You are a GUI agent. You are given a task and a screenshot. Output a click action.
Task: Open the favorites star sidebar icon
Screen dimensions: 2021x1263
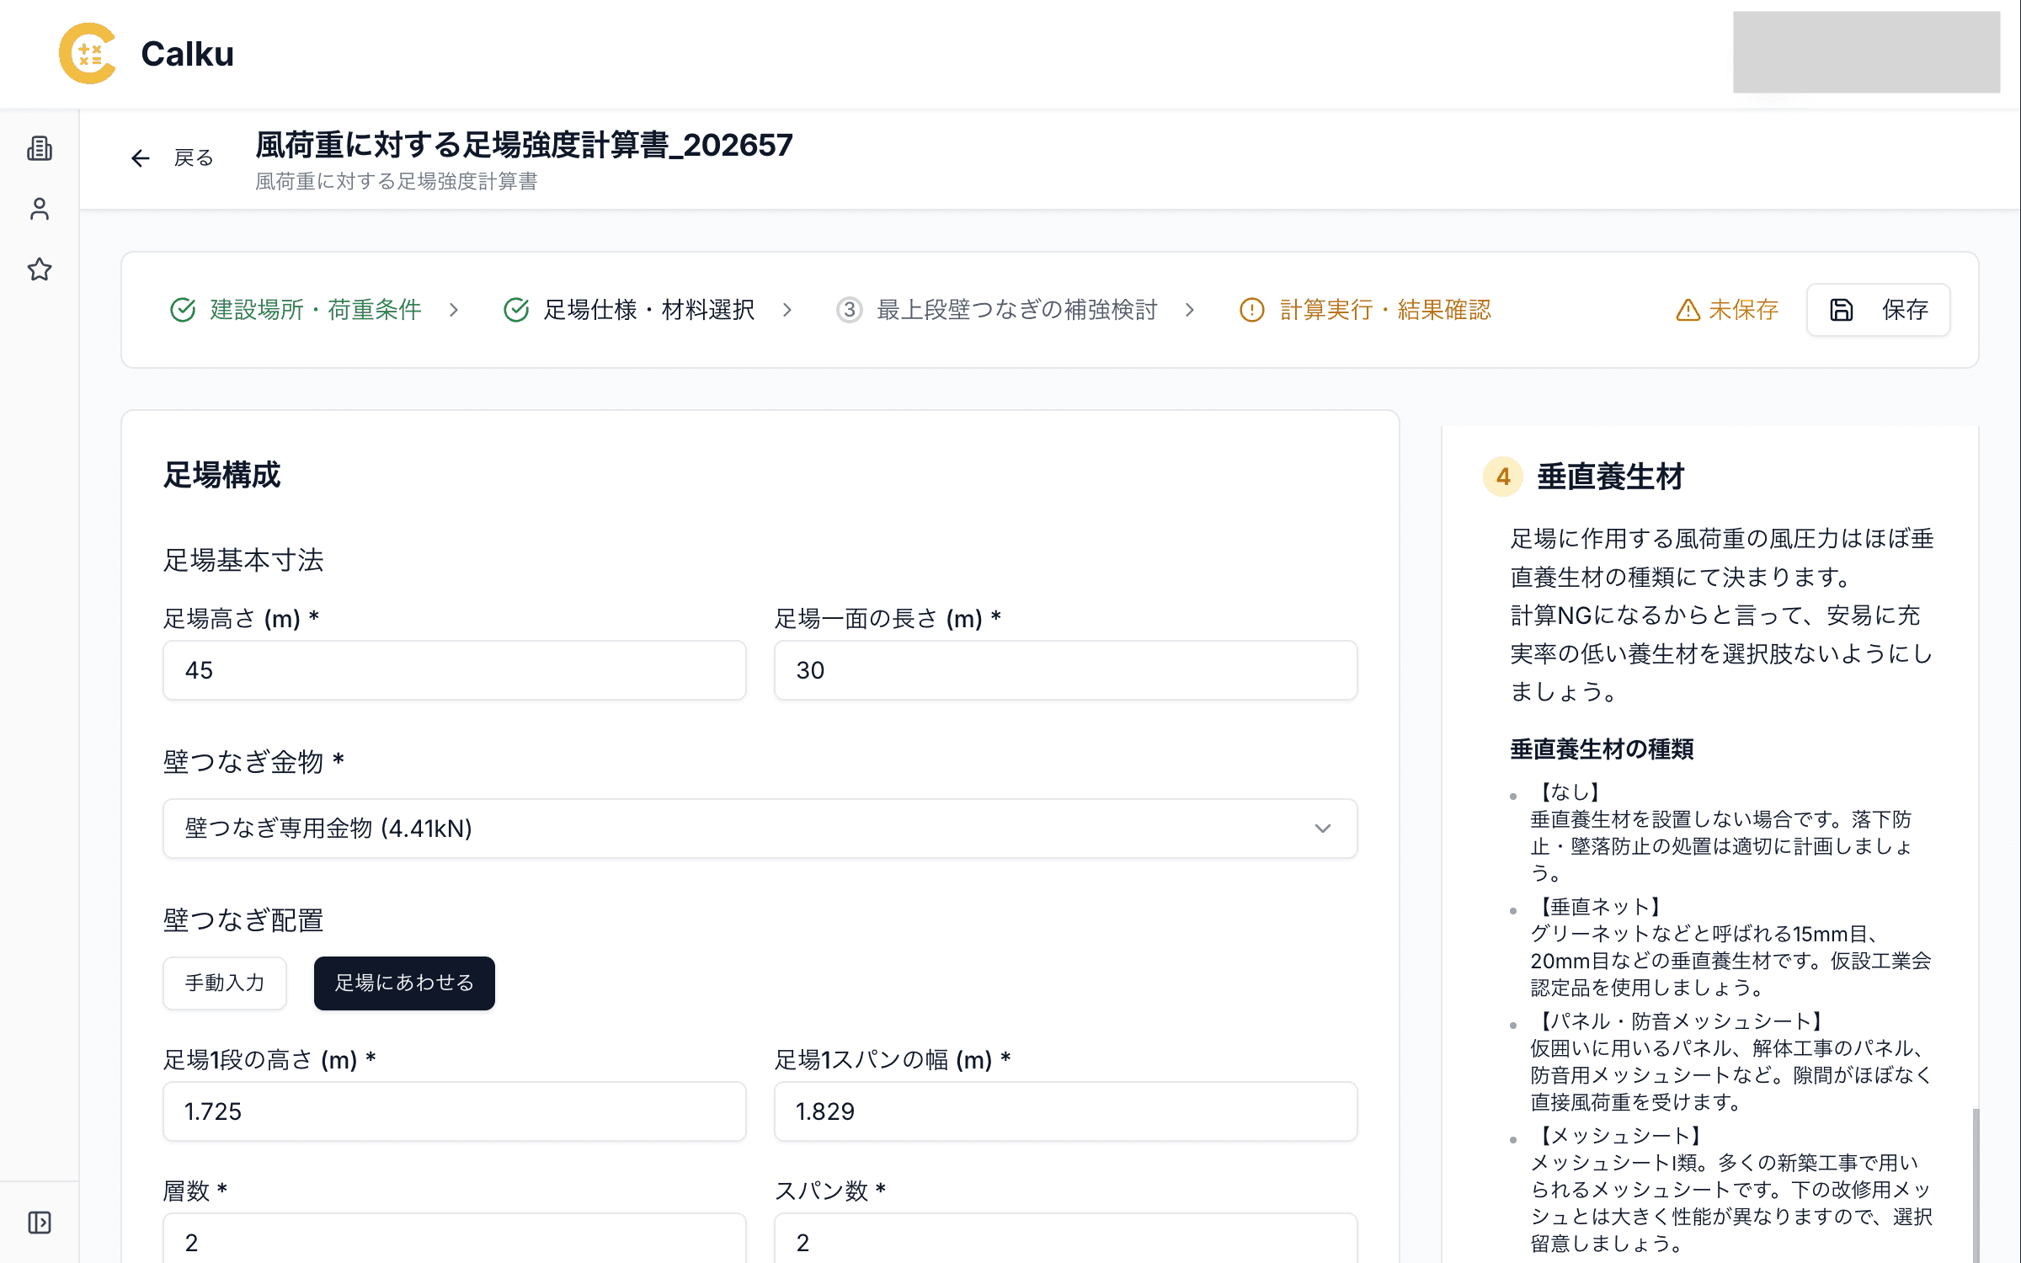coord(40,269)
